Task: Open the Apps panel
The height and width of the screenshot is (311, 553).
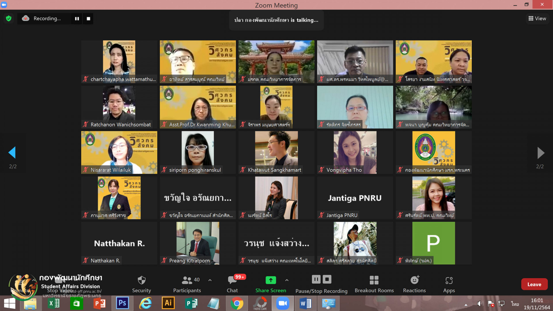Action: [x=449, y=280]
